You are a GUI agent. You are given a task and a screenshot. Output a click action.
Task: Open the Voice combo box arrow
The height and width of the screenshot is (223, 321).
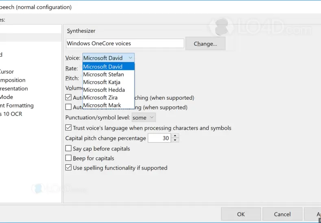tap(130, 58)
